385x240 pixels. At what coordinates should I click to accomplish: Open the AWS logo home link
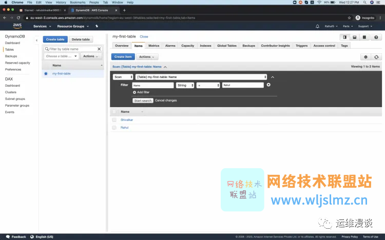(17, 26)
